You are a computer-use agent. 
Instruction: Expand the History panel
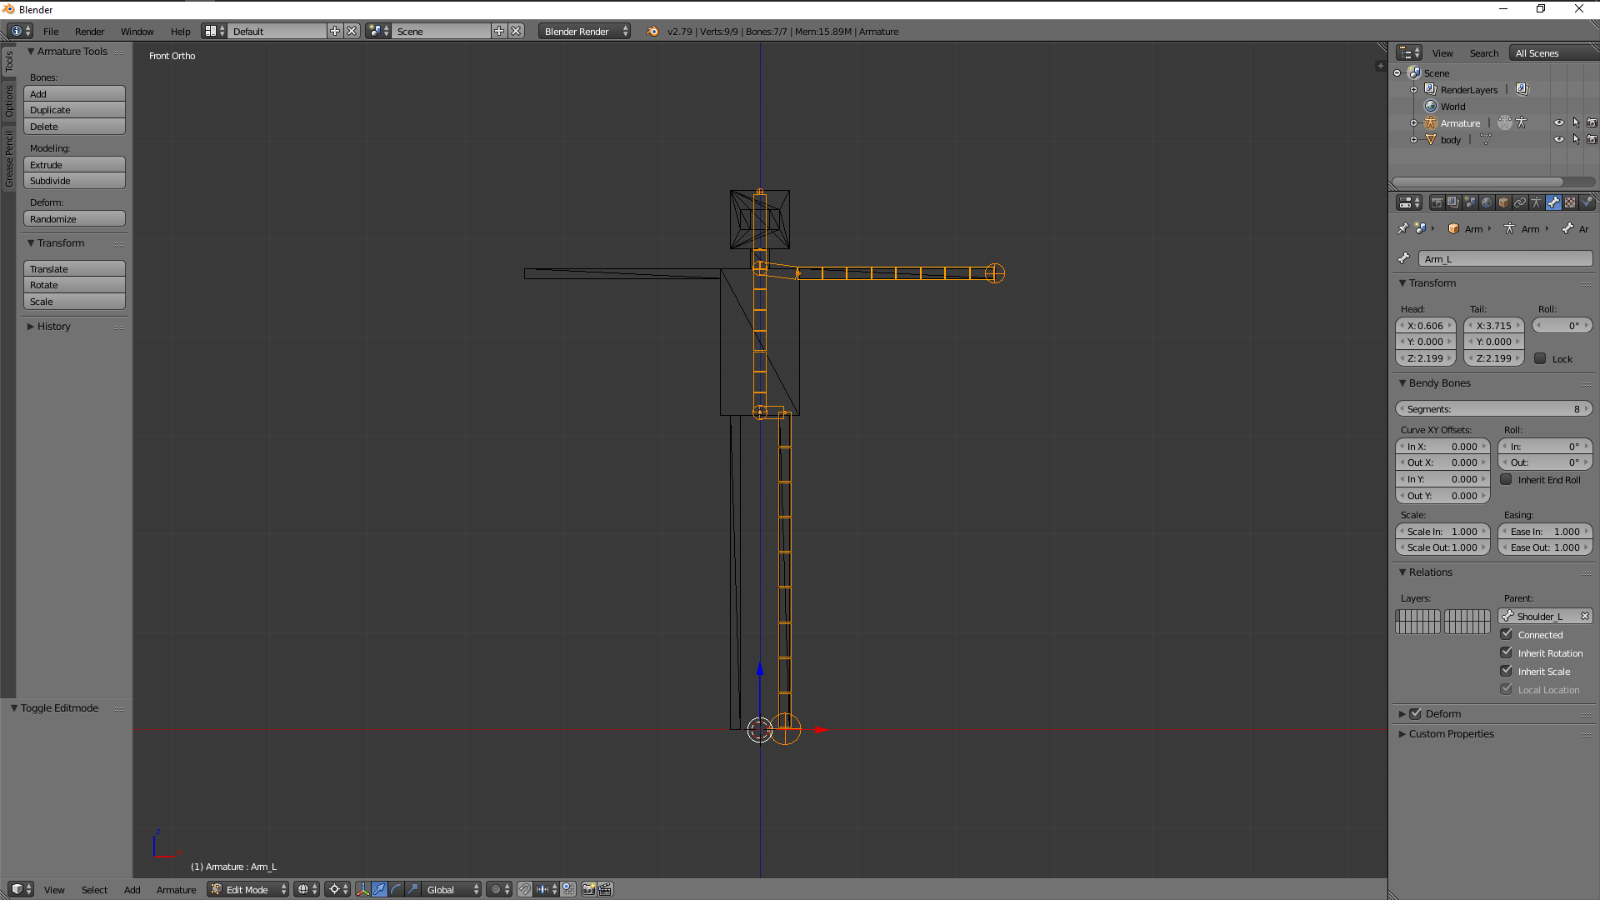[x=53, y=326]
